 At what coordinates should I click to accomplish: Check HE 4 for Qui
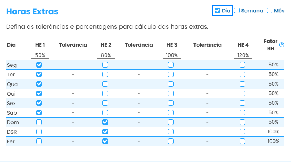243,94
